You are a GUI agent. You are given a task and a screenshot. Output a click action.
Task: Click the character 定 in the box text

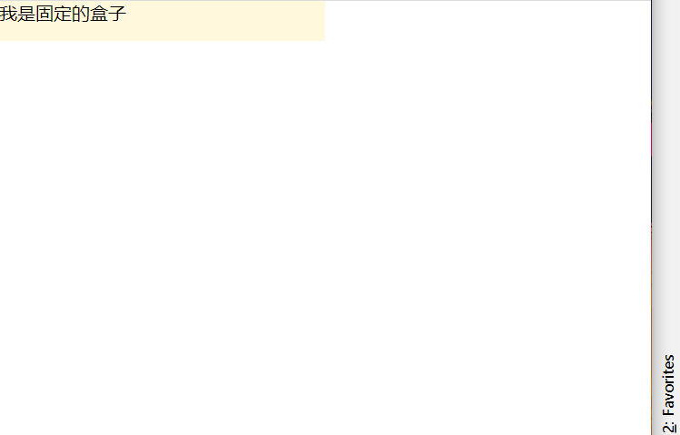[x=63, y=14]
